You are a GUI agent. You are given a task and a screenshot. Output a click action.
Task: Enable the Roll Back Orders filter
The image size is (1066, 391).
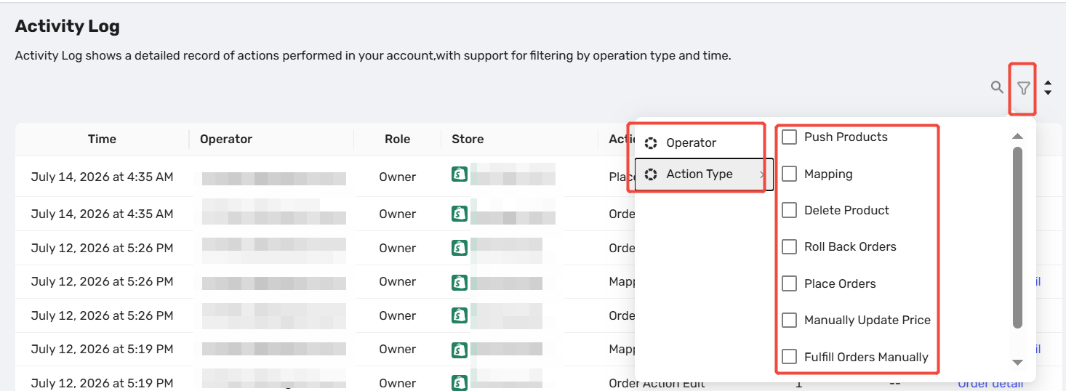(789, 246)
